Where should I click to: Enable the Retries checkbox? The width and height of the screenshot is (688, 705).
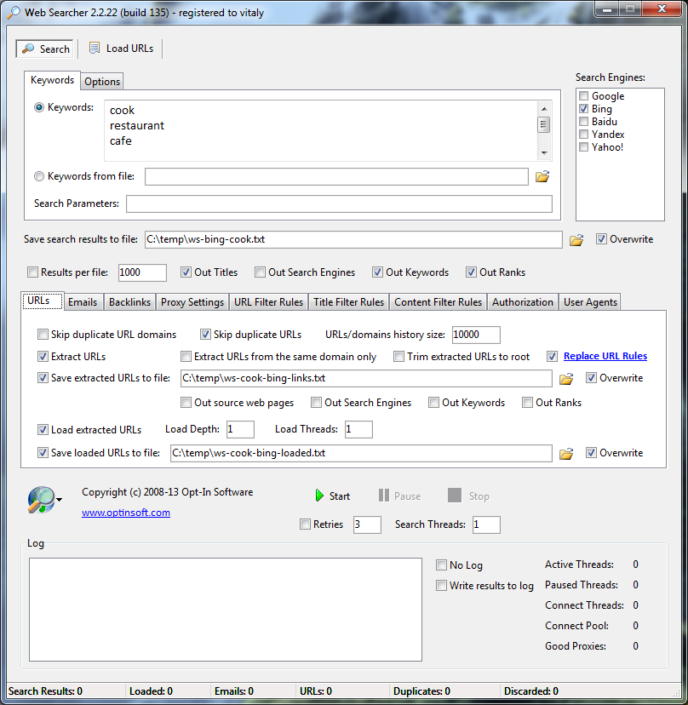pyautogui.click(x=306, y=524)
